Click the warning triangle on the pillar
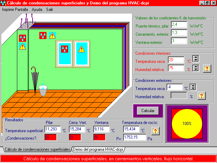 coord(22,46)
